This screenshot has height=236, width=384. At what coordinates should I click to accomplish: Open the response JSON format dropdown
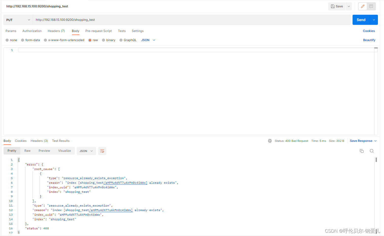pyautogui.click(x=86, y=151)
